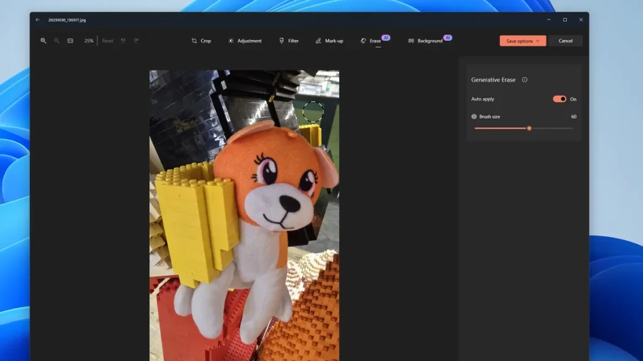Go back using the back arrow
This screenshot has height=361, width=643.
coord(38,19)
